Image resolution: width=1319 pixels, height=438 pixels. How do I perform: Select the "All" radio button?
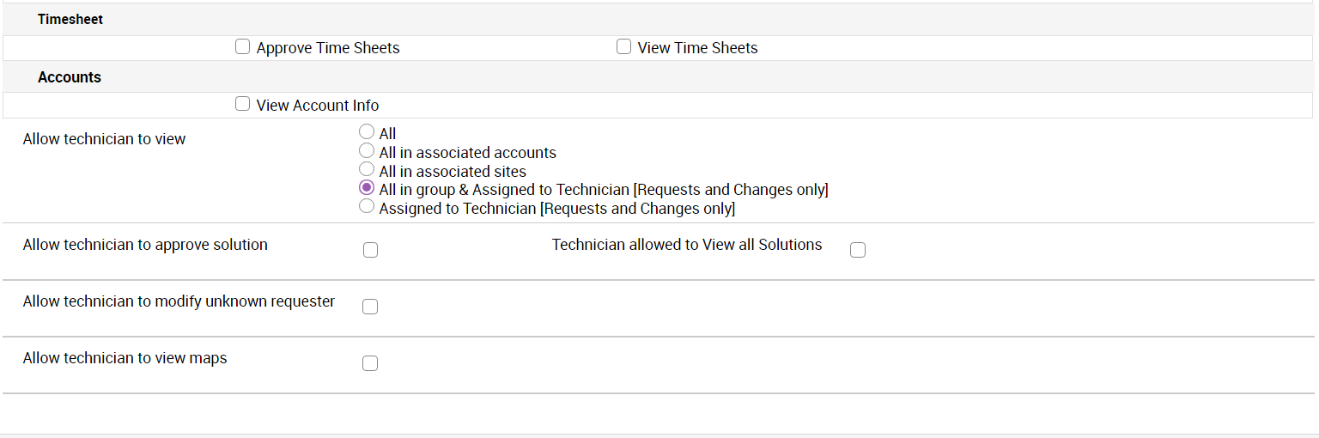coord(367,132)
